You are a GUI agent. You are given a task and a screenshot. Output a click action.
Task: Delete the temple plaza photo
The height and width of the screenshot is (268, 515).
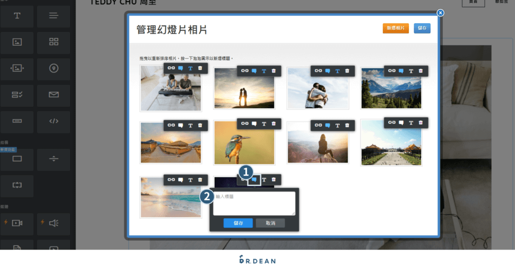pos(421,122)
